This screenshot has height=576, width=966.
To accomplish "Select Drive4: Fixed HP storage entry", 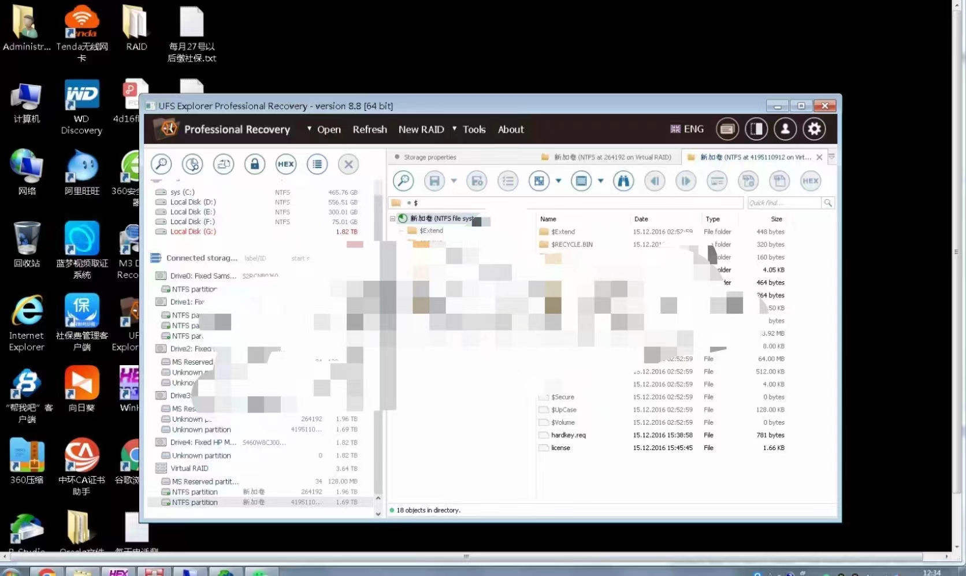I will tap(258, 443).
